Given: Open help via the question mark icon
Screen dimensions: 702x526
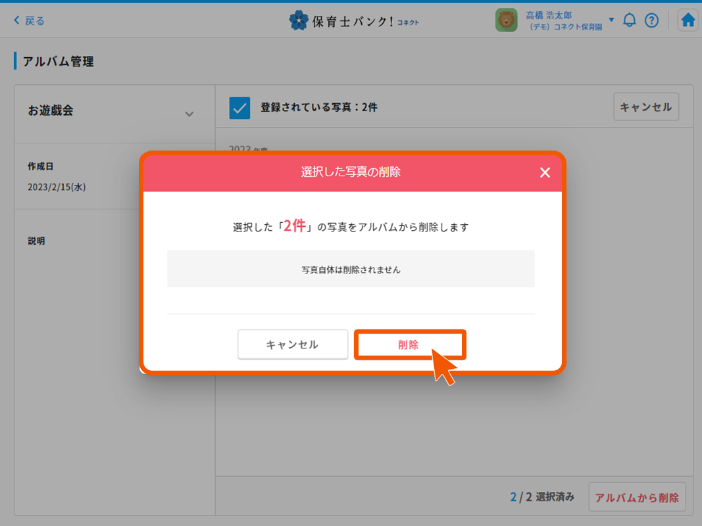Looking at the screenshot, I should coord(651,20).
